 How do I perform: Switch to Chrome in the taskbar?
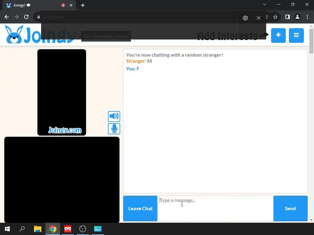coord(53,229)
